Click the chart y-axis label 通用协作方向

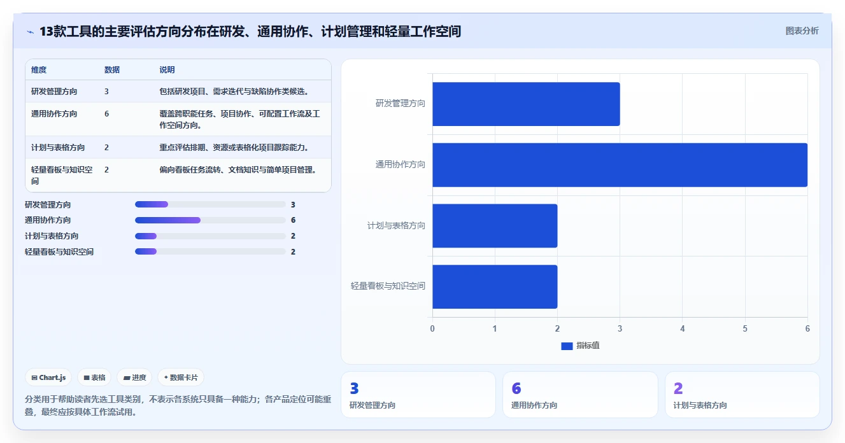(x=401, y=164)
